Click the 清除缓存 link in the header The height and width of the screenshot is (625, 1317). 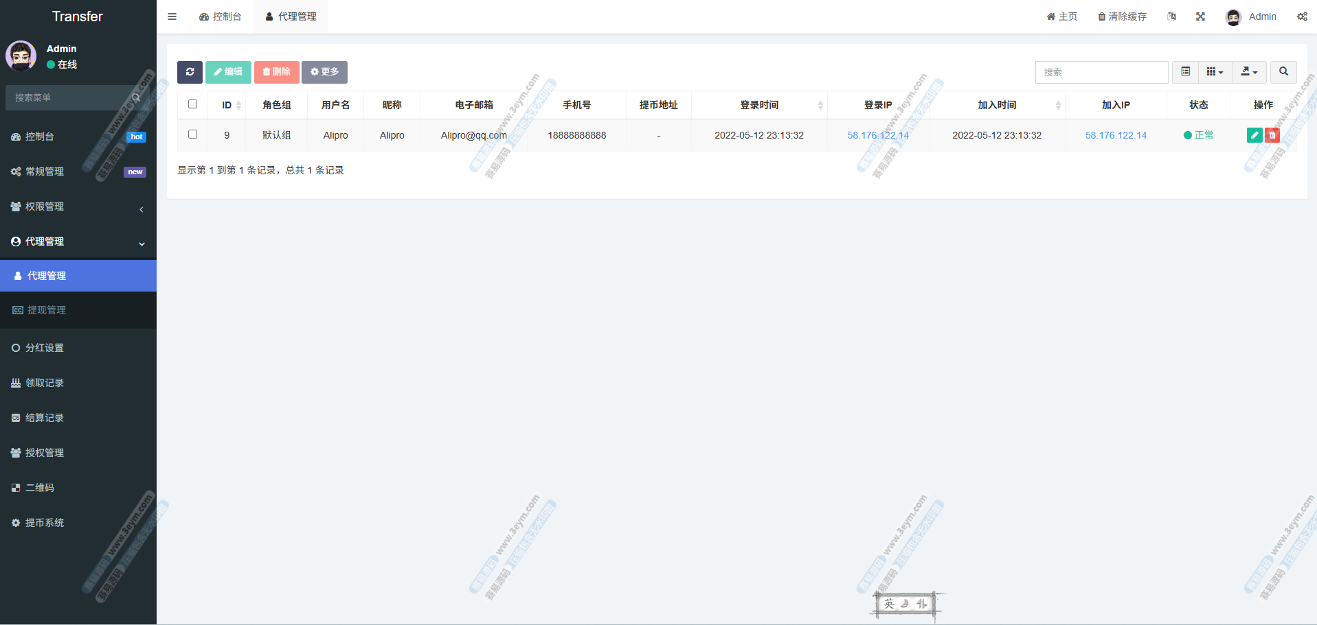click(x=1122, y=16)
